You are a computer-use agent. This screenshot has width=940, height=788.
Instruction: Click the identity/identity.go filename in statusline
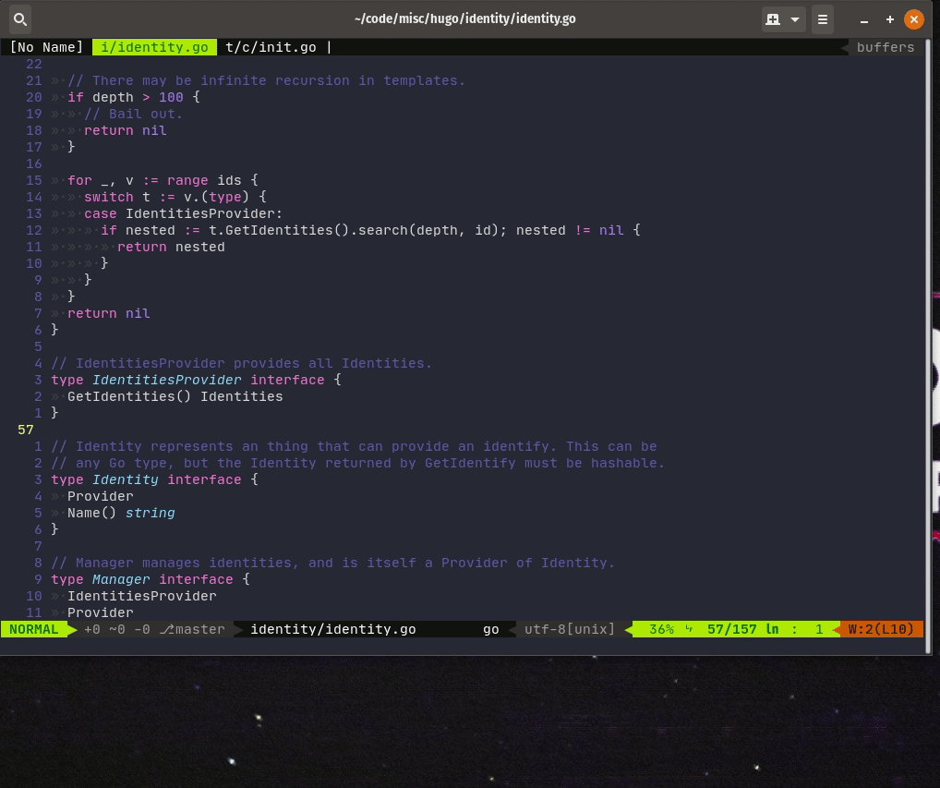[x=332, y=629]
